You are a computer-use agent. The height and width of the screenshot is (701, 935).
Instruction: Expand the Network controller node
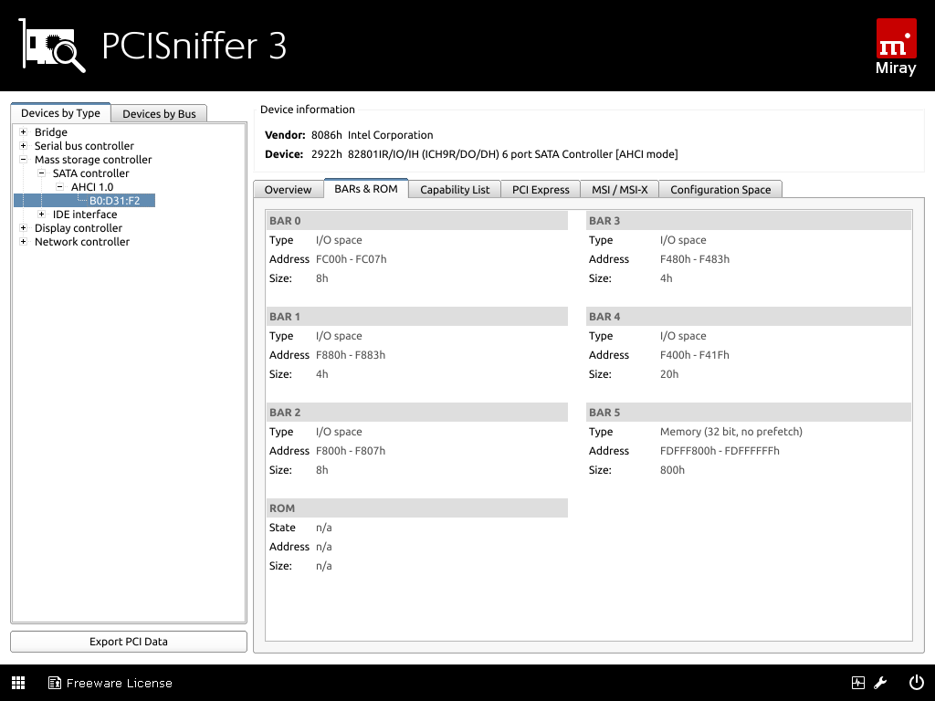23,242
